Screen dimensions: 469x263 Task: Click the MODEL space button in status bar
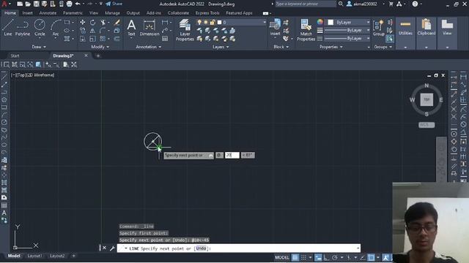click(x=281, y=257)
